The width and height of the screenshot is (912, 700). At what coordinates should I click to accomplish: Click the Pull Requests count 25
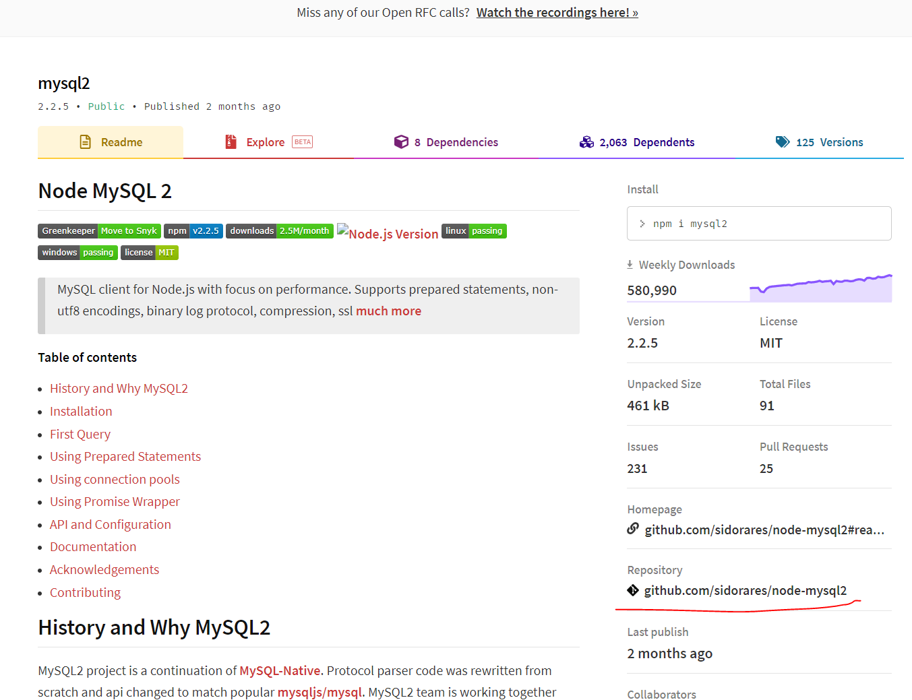tap(766, 468)
